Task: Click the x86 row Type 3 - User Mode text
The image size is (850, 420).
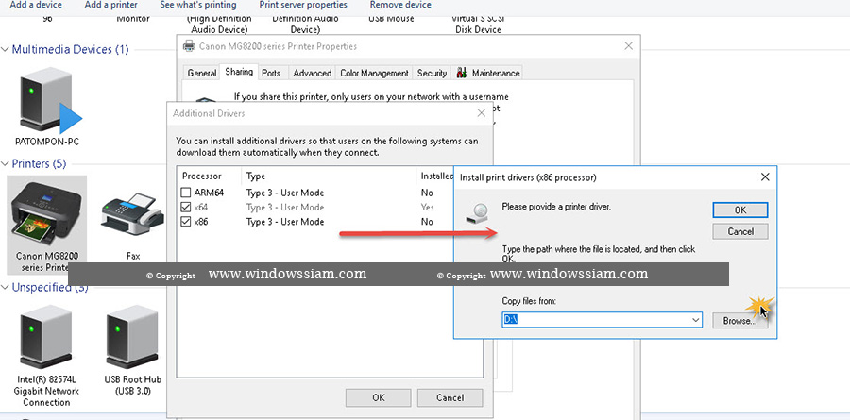Action: 285,222
